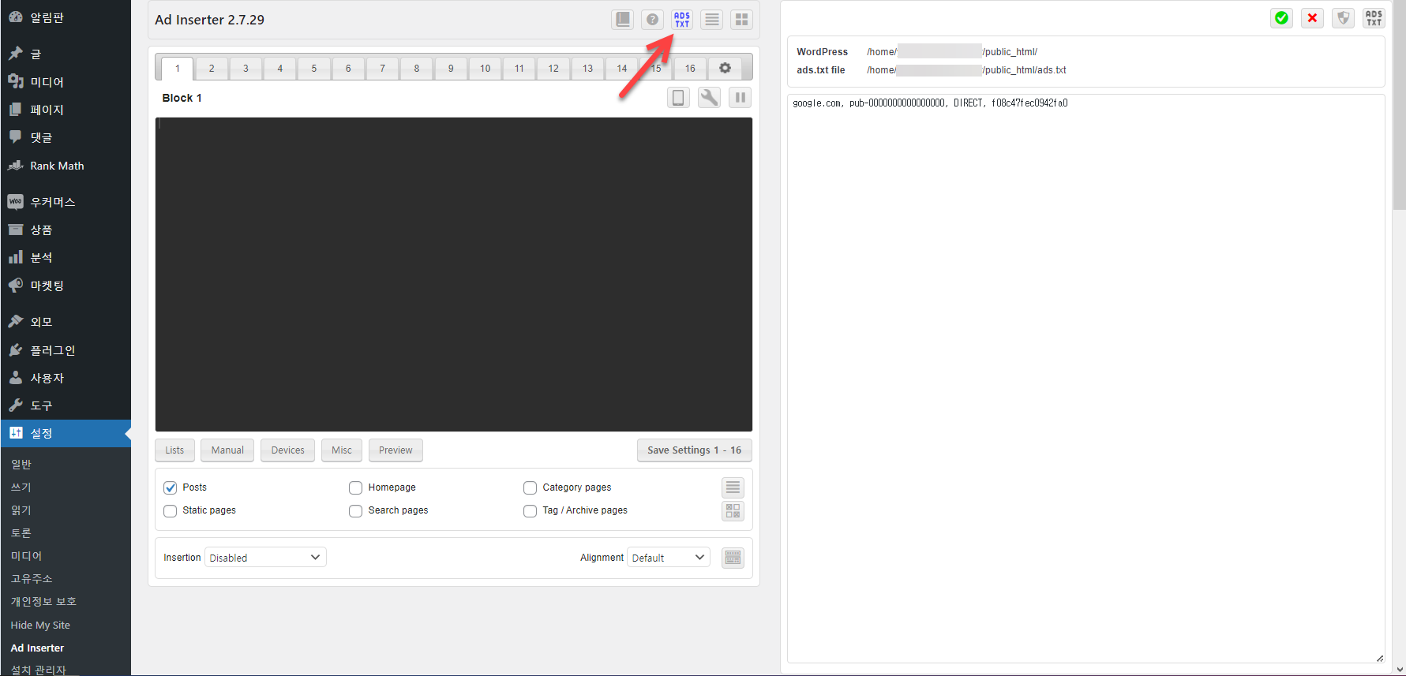Open the 알림판 dashboard menu
1406x676 pixels.
point(66,17)
